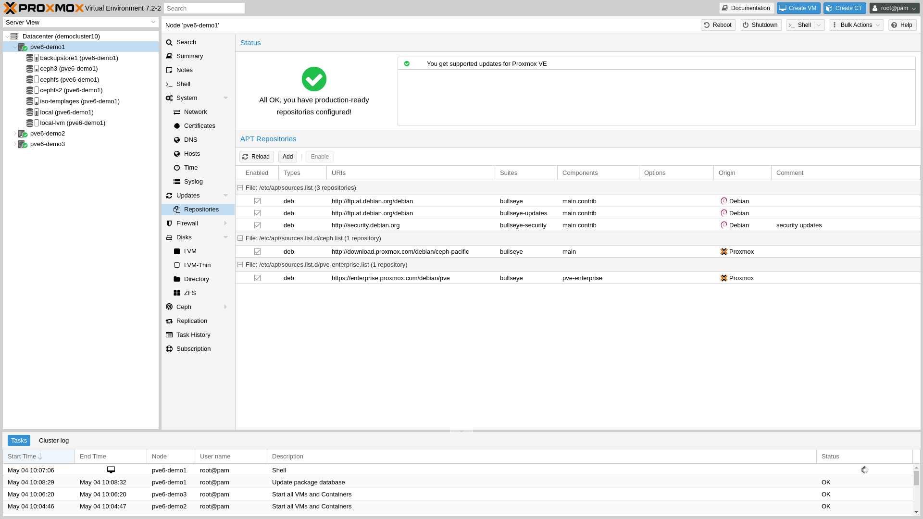Viewport: 923px width, 519px height.
Task: Disable the ceph-pacific repository checkbox
Action: point(257,251)
